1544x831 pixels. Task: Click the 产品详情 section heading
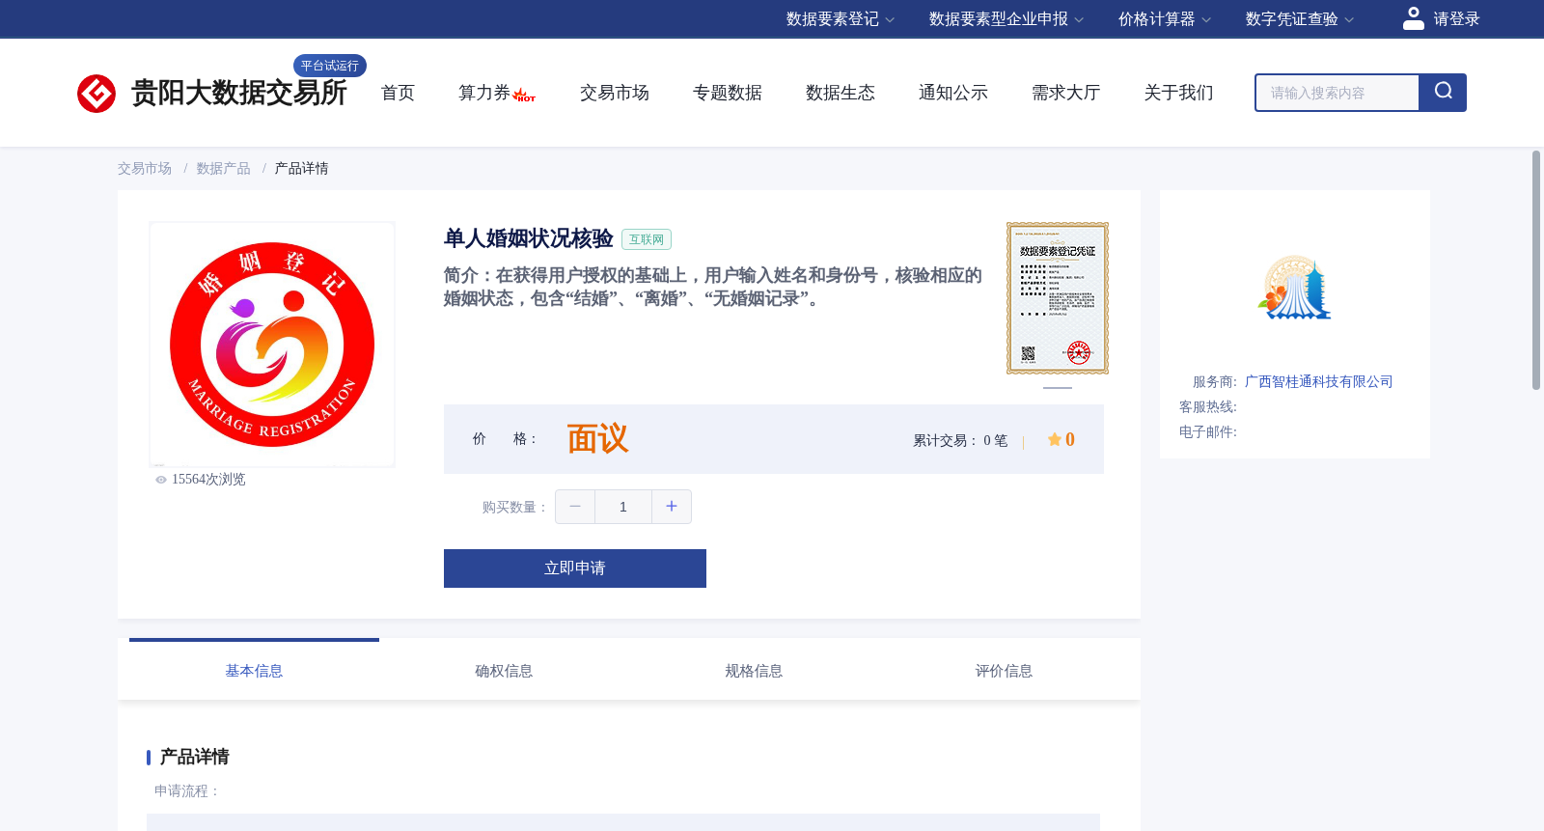click(x=194, y=757)
